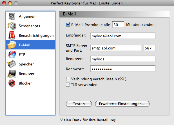Image resolution: width=174 pixels, height=125 pixels.
Task: Minimize window with the yellow button
Action: click(10, 3)
